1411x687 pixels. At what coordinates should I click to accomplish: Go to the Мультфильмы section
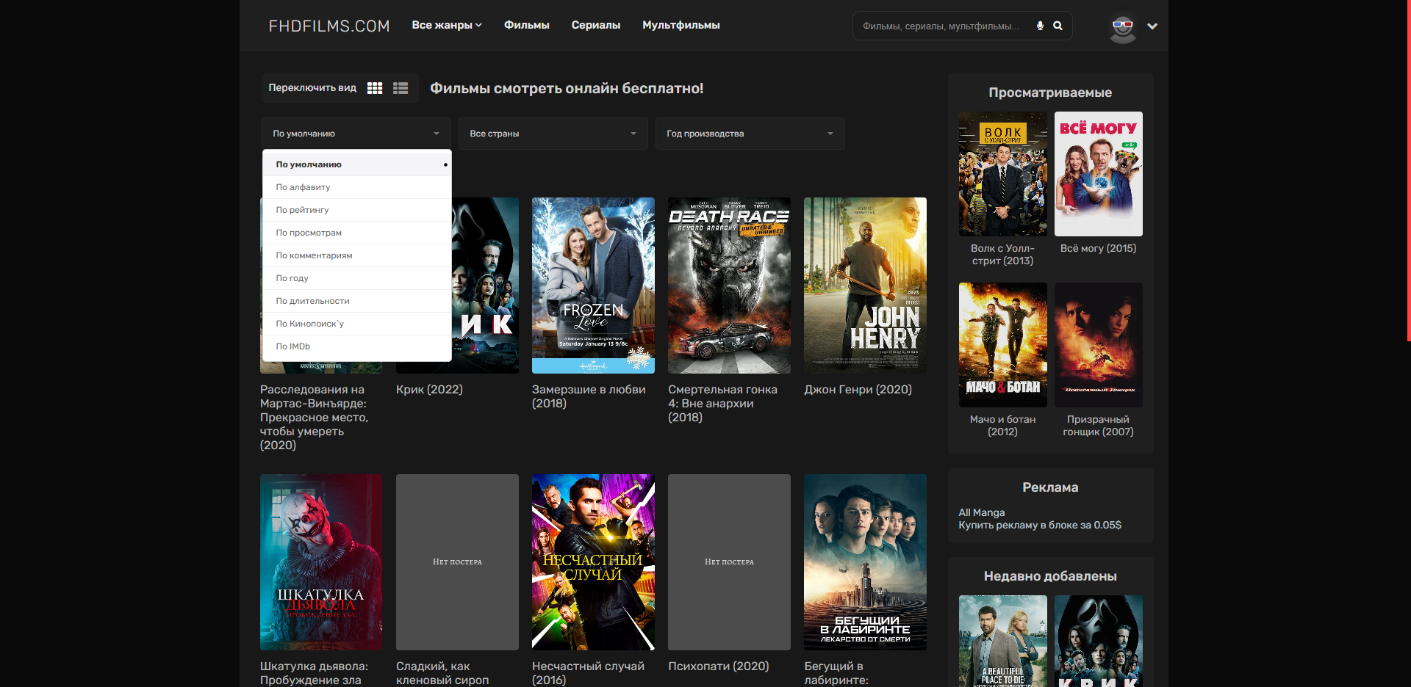click(681, 25)
